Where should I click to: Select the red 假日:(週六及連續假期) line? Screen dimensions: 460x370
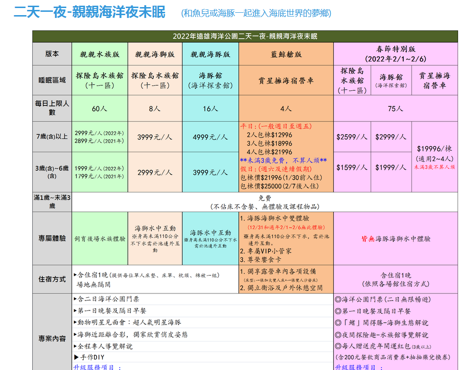point(276,169)
